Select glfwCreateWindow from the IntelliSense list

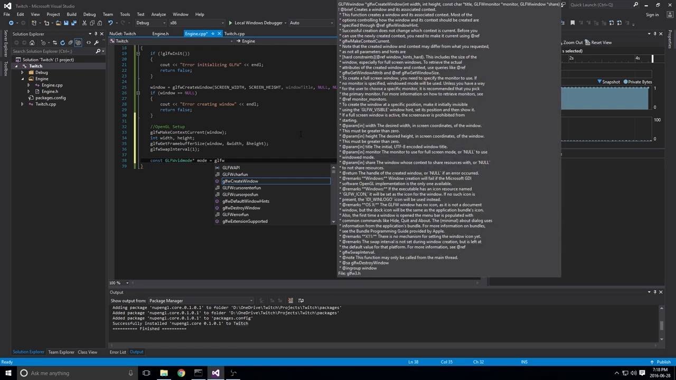(x=239, y=181)
